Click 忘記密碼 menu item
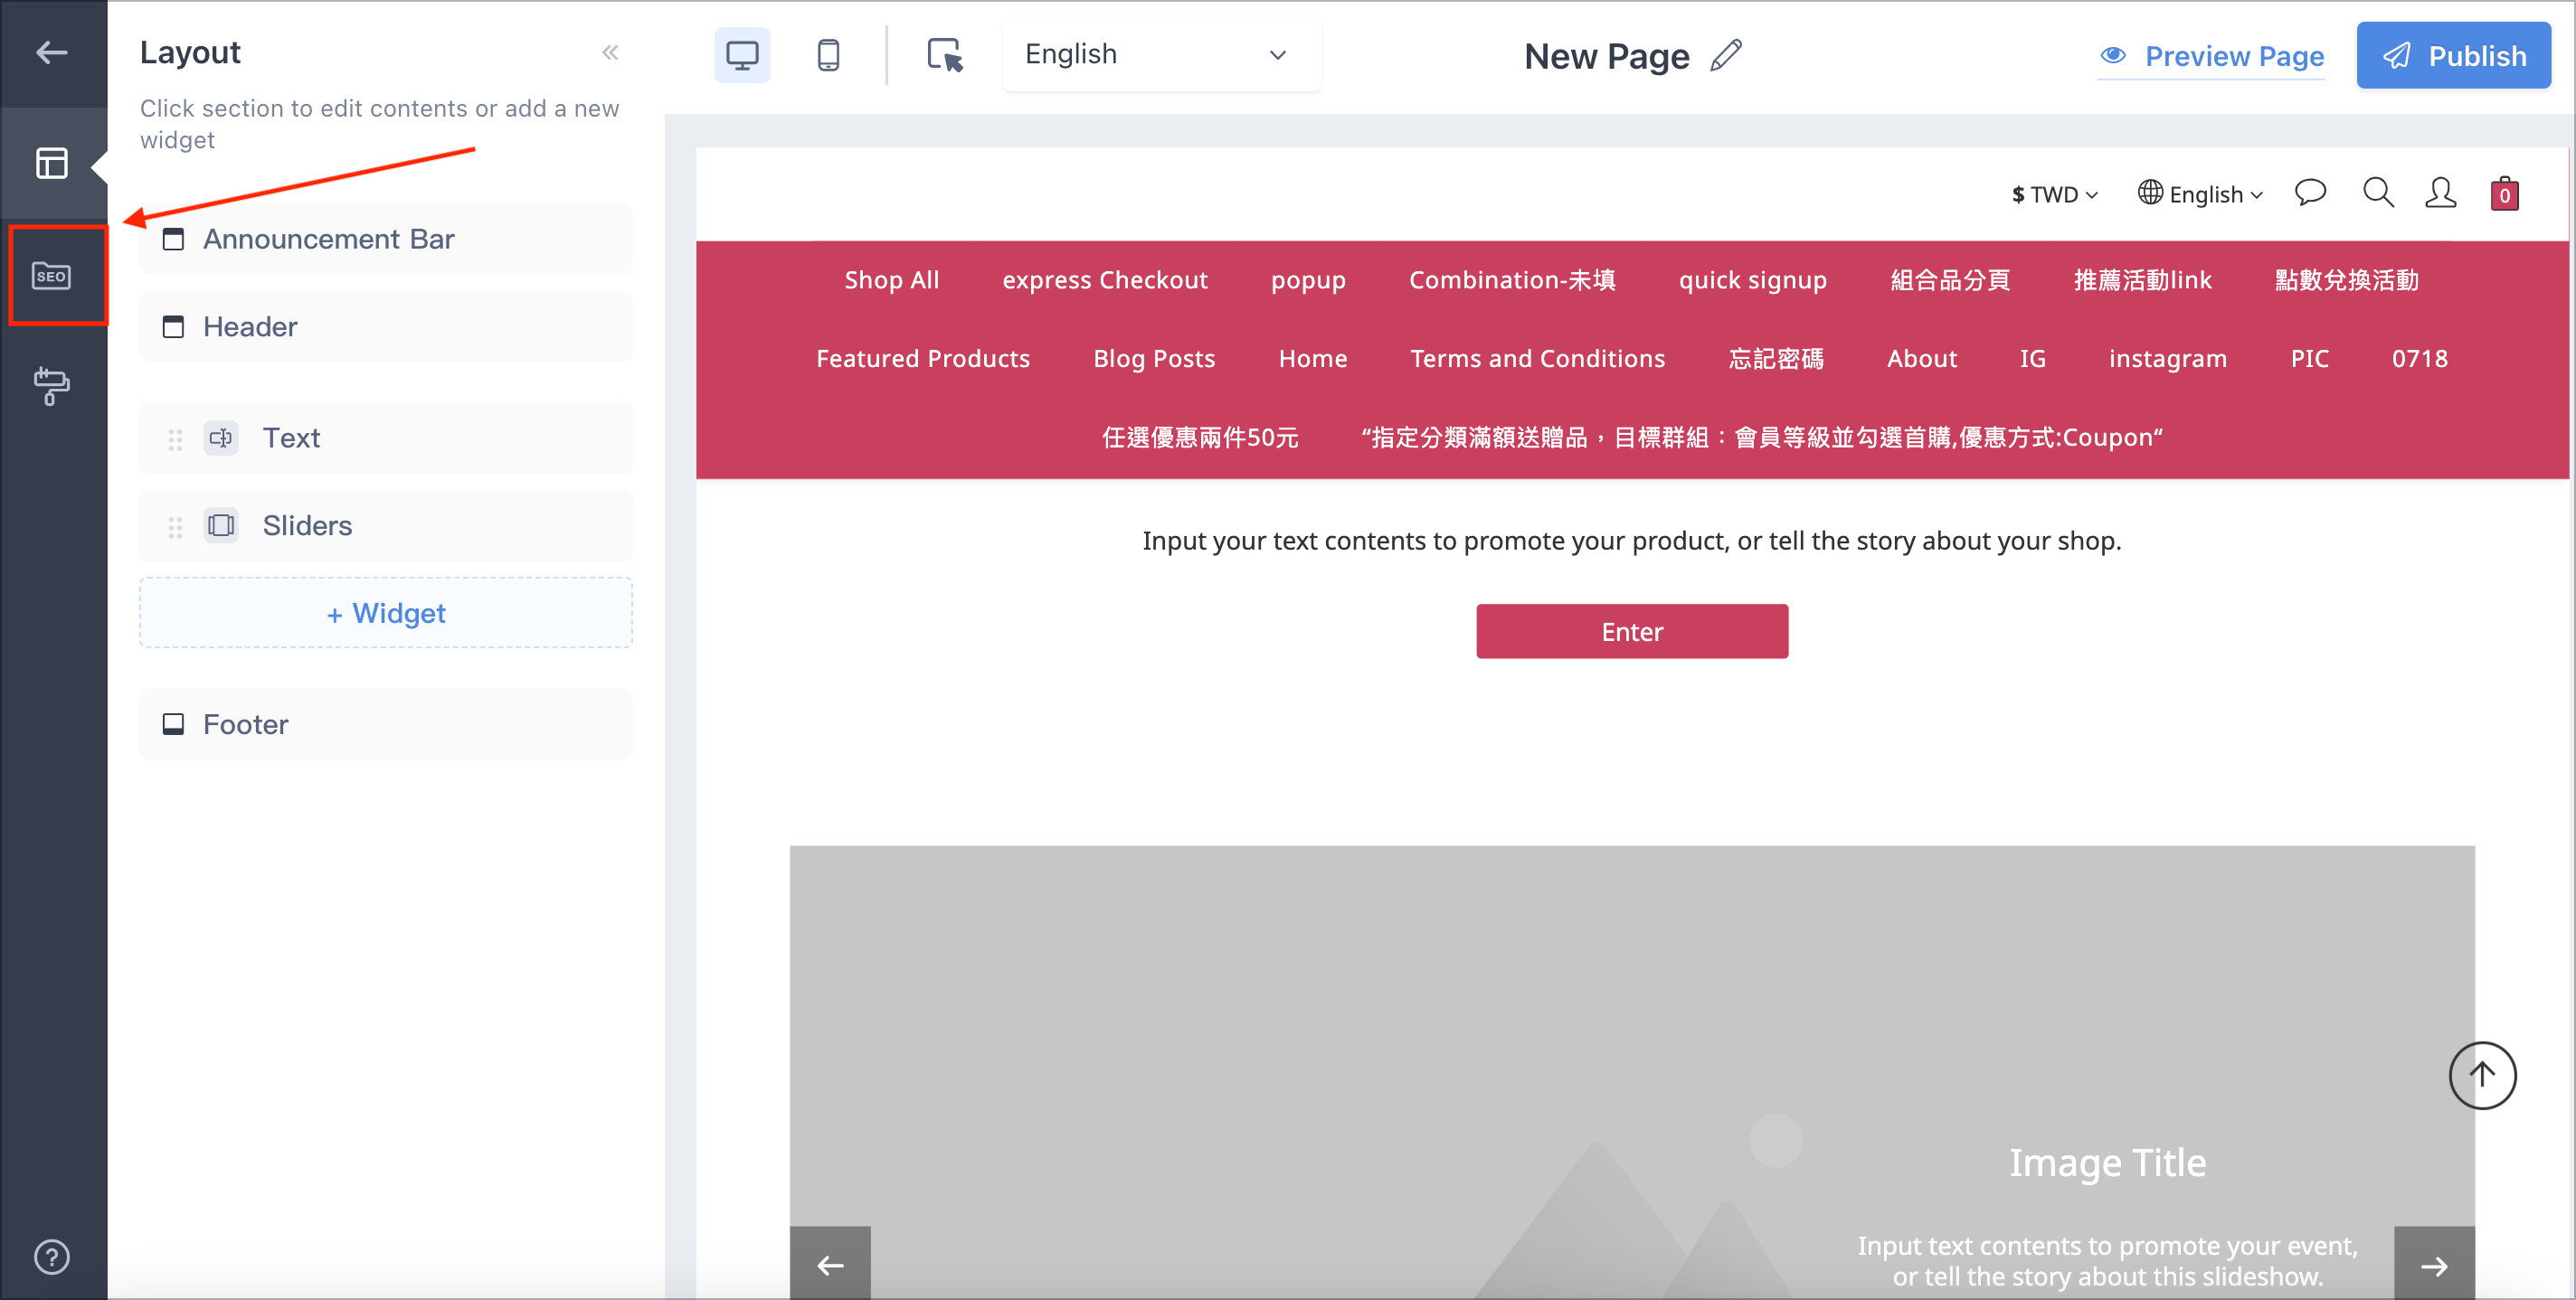 (1776, 359)
